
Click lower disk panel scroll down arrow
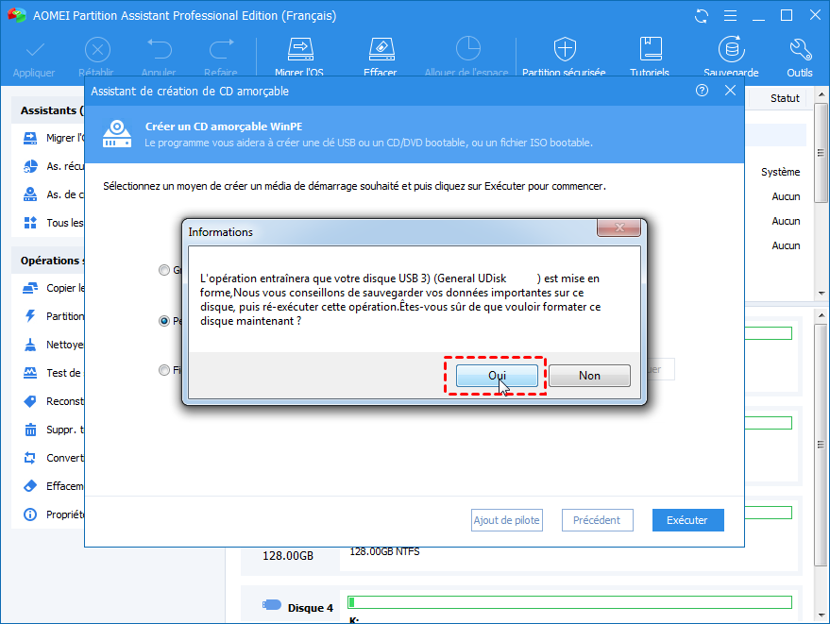pyautogui.click(x=821, y=616)
